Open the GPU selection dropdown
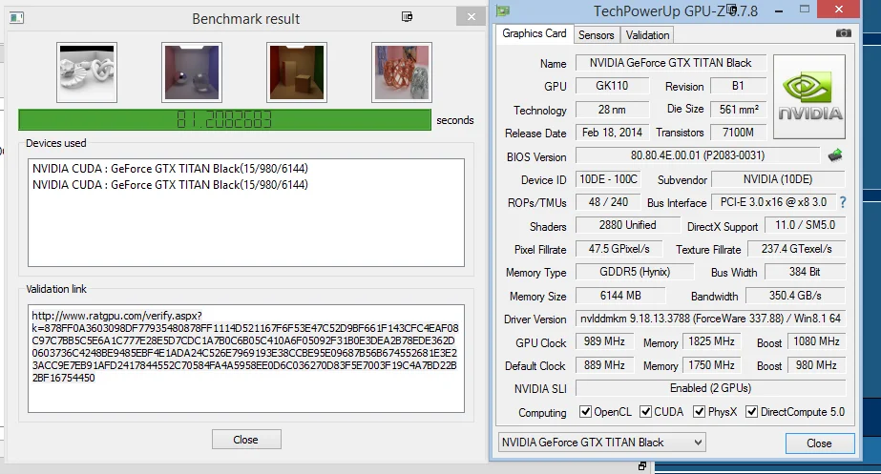The width and height of the screenshot is (881, 474). (601, 443)
